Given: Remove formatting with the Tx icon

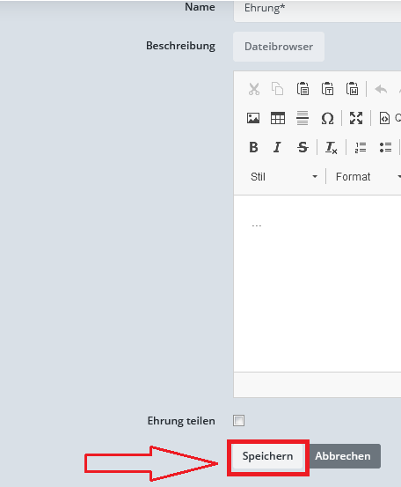Looking at the screenshot, I should 331,148.
